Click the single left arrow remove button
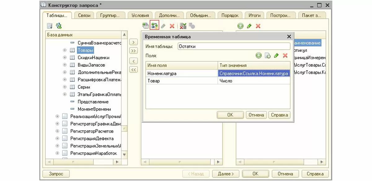This screenshot has width=372, height=181. click(133, 61)
